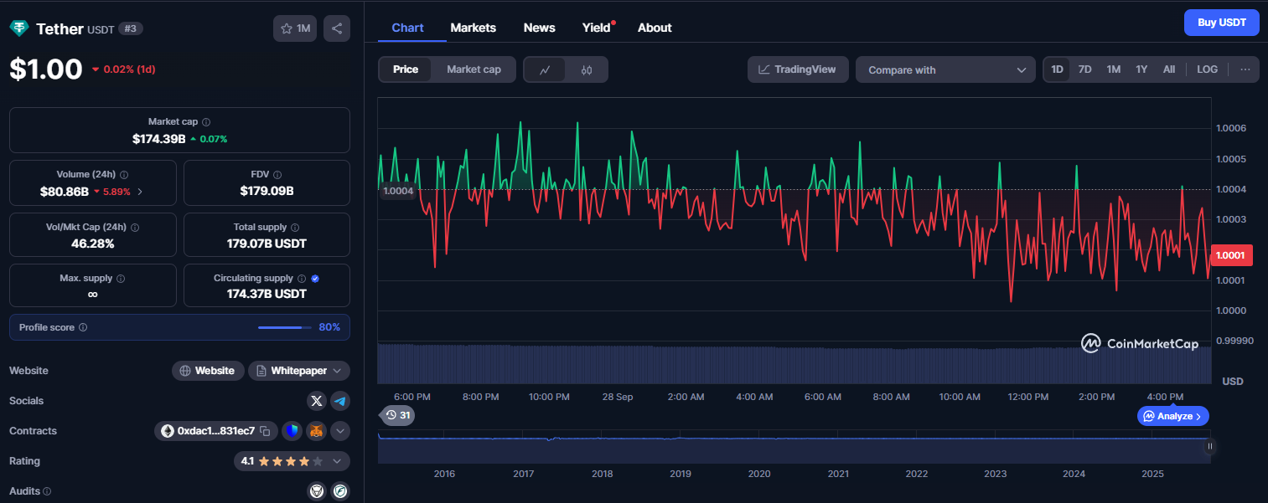The width and height of the screenshot is (1268, 503).
Task: Open Vol/Mkt Cap (24h) info icon
Action: pos(135,228)
